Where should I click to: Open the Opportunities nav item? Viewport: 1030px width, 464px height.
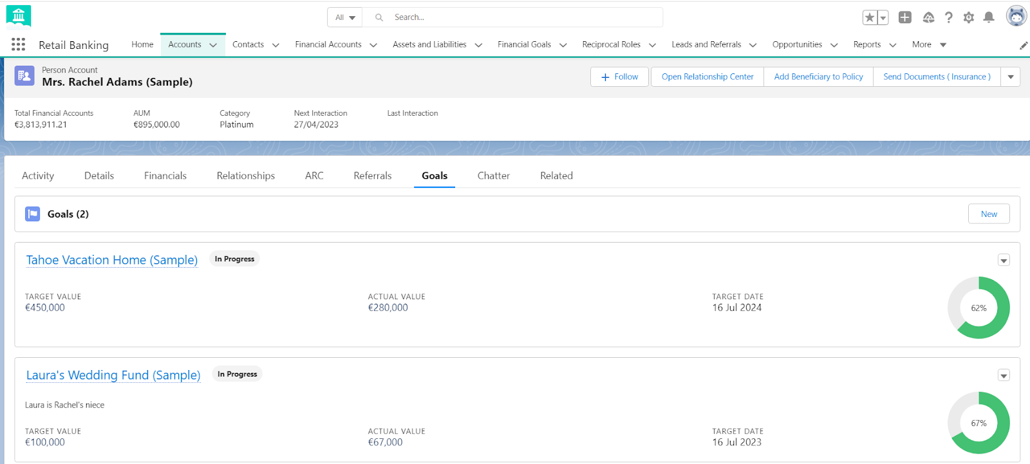(797, 44)
